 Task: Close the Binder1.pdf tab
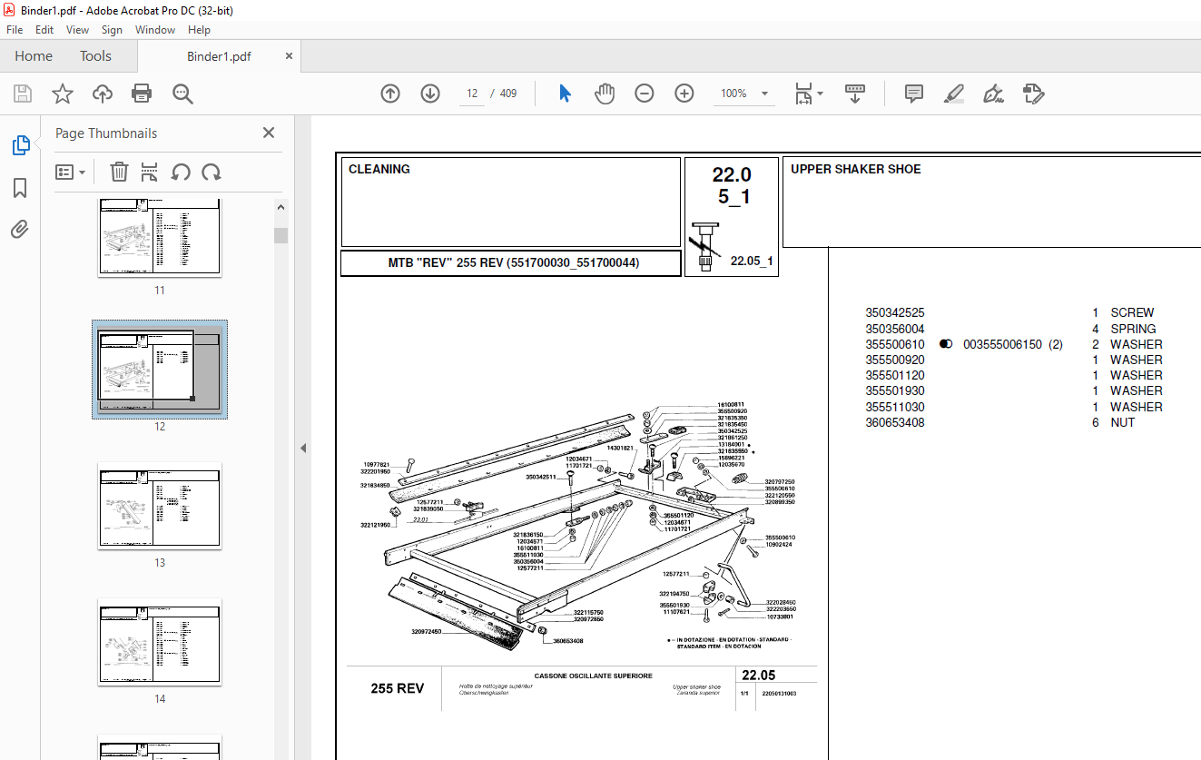(290, 56)
